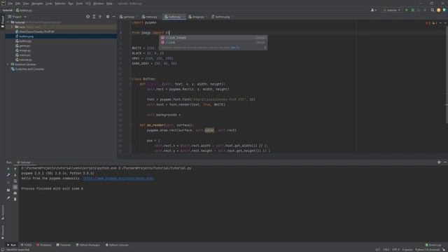Hide Run panel with minus icon
The width and height of the screenshot is (448, 252).
[x=445, y=162]
